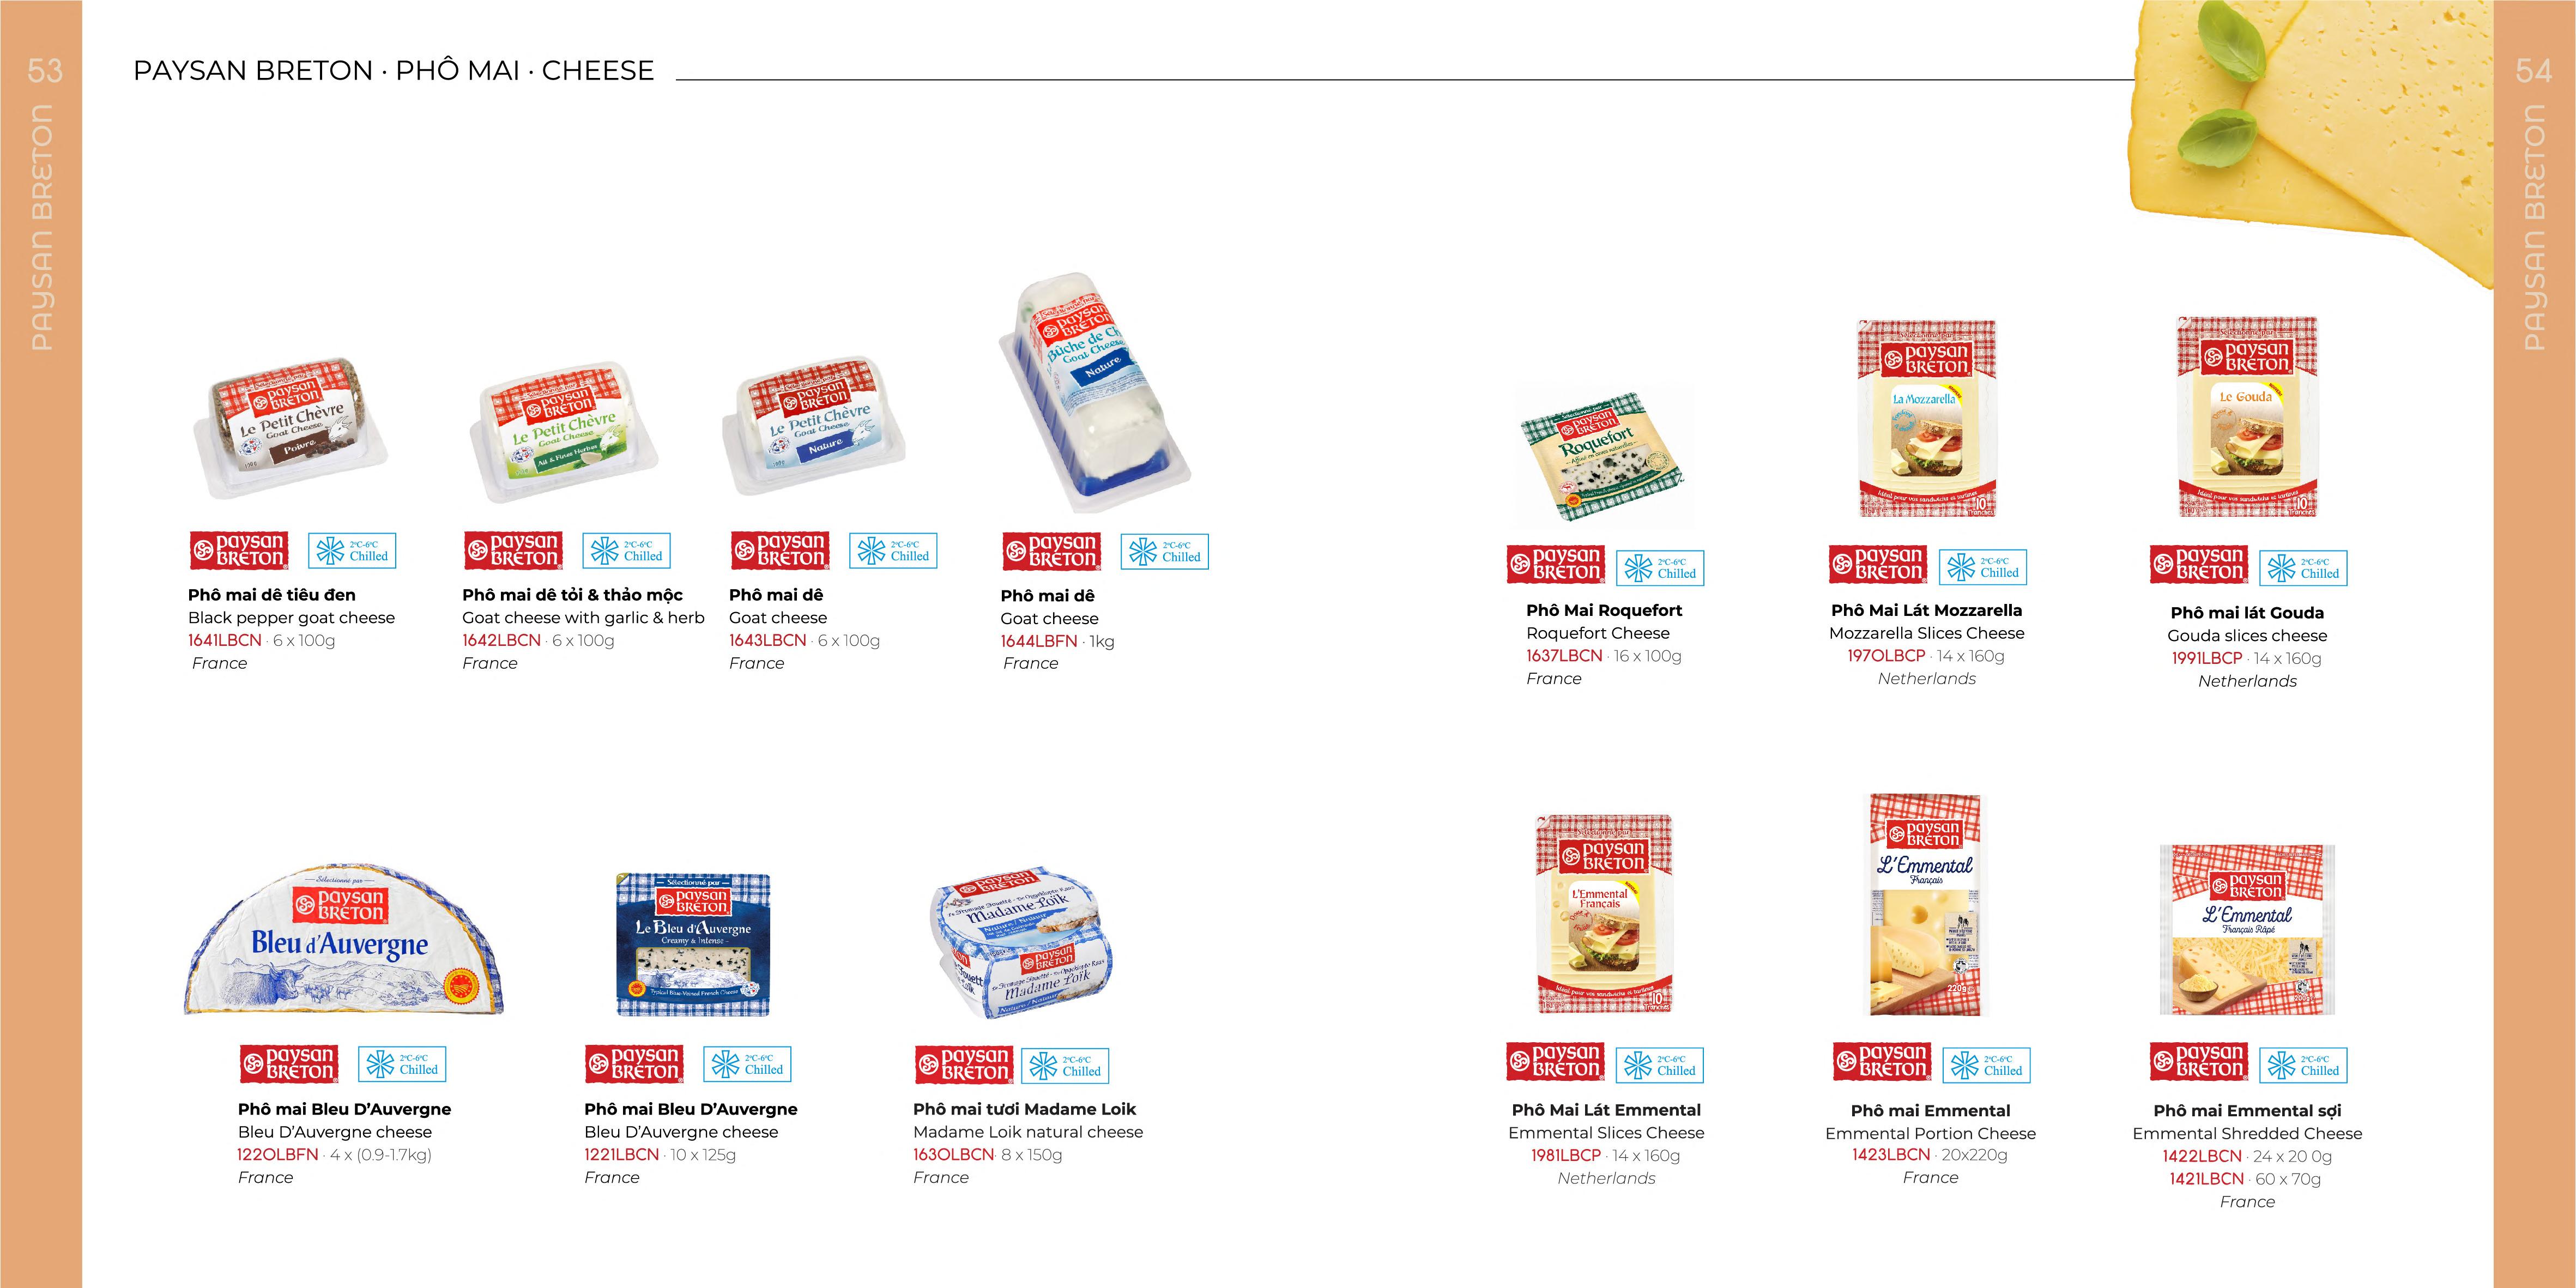2576x1288 pixels.
Task: Select the La Mozzarella slices package image
Action: click(1927, 418)
